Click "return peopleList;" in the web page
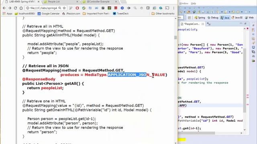 click(45, 88)
